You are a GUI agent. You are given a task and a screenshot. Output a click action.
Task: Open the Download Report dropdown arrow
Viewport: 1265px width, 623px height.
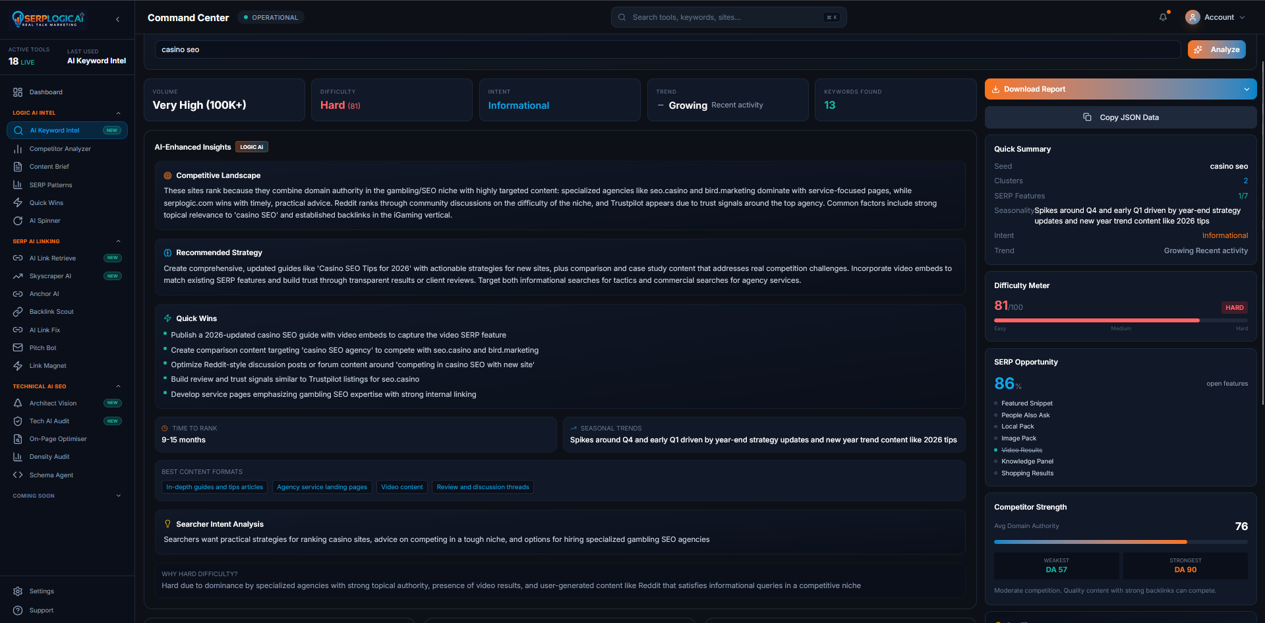point(1247,89)
